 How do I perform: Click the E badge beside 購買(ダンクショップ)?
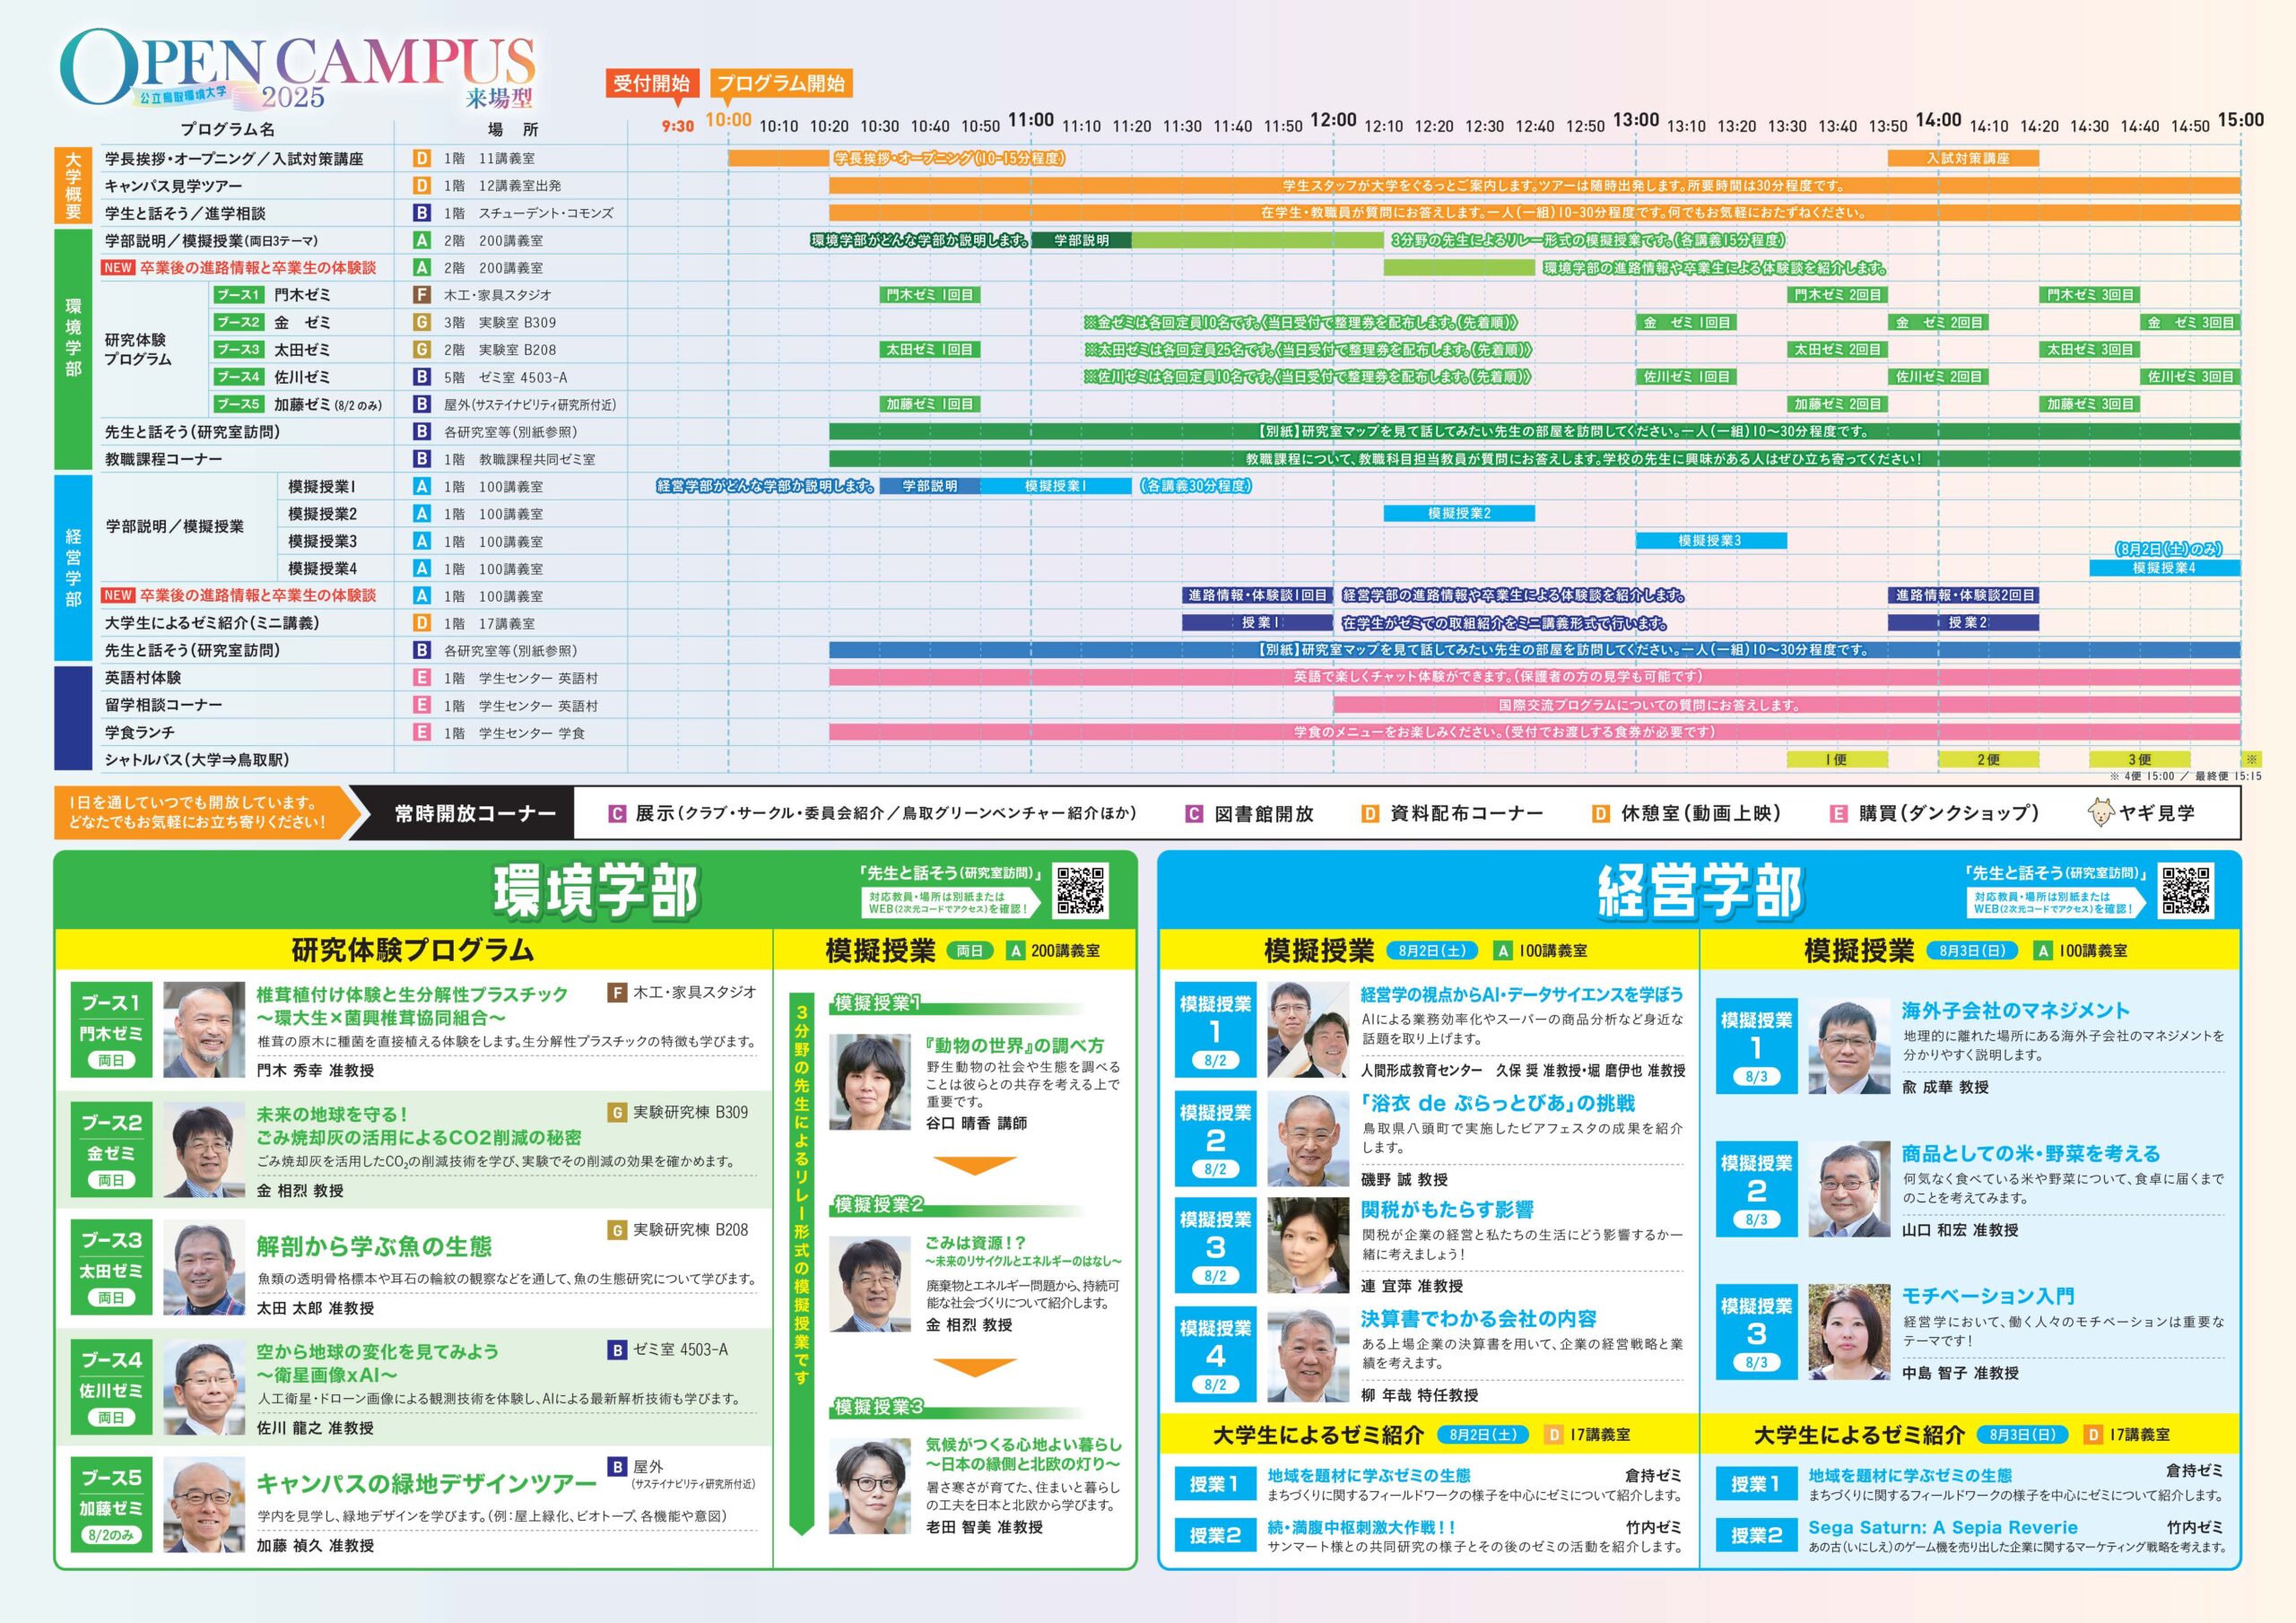click(x=1838, y=814)
